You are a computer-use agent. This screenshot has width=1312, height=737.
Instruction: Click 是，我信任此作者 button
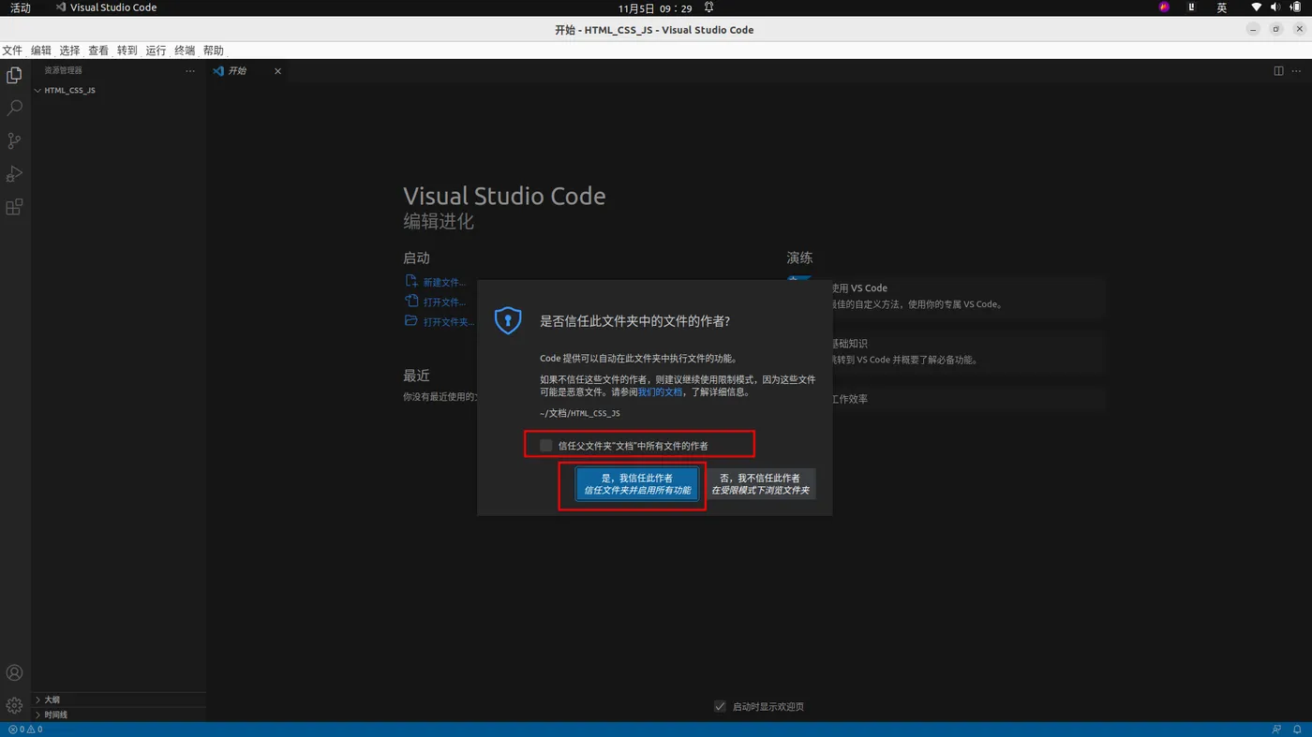pyautogui.click(x=637, y=484)
